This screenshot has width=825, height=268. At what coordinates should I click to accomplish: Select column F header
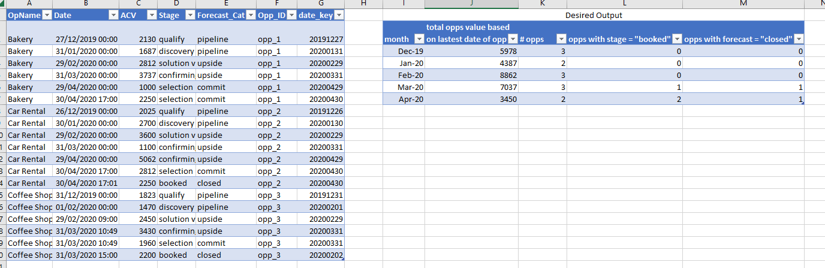pyautogui.click(x=276, y=4)
